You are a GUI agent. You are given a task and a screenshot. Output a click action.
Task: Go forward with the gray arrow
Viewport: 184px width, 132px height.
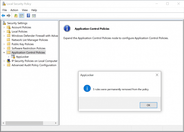[x=8, y=16]
